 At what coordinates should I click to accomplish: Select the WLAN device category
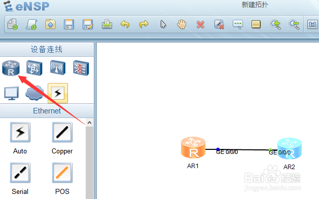pyautogui.click(x=58, y=68)
